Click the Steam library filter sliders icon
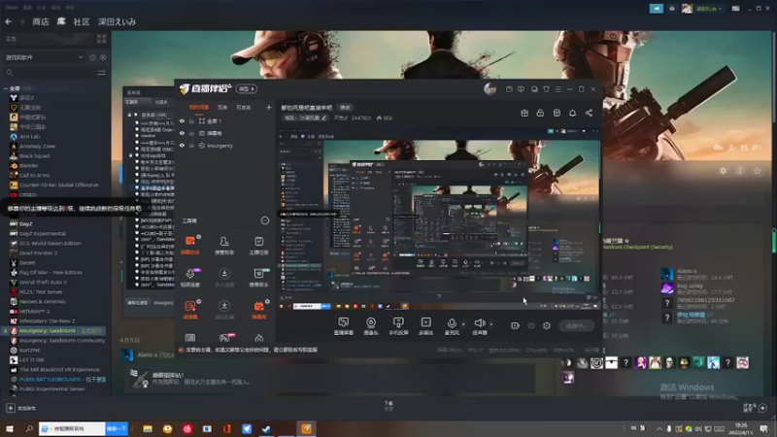 tap(102, 73)
